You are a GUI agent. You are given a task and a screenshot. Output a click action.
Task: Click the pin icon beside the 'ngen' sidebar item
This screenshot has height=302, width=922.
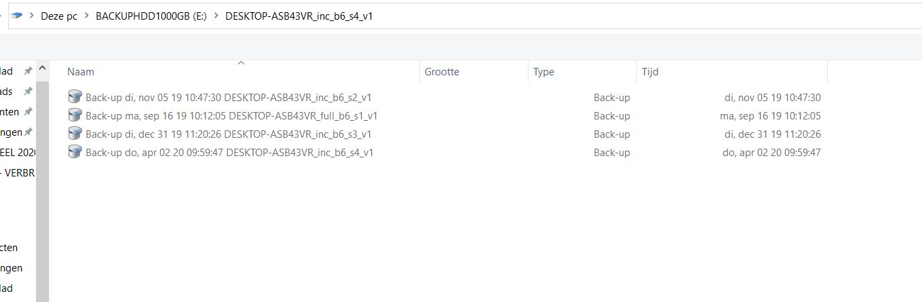28,132
